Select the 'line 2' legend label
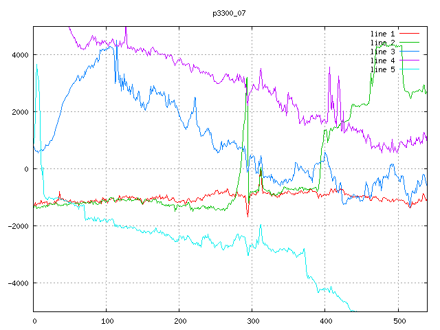Screen dimensions: 440x330 383,42
